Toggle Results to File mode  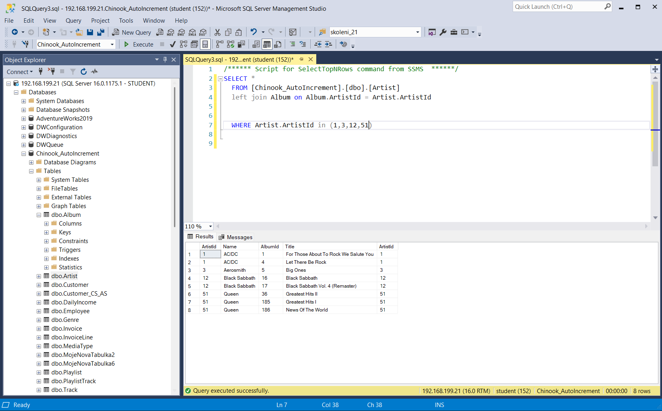[x=278, y=44]
